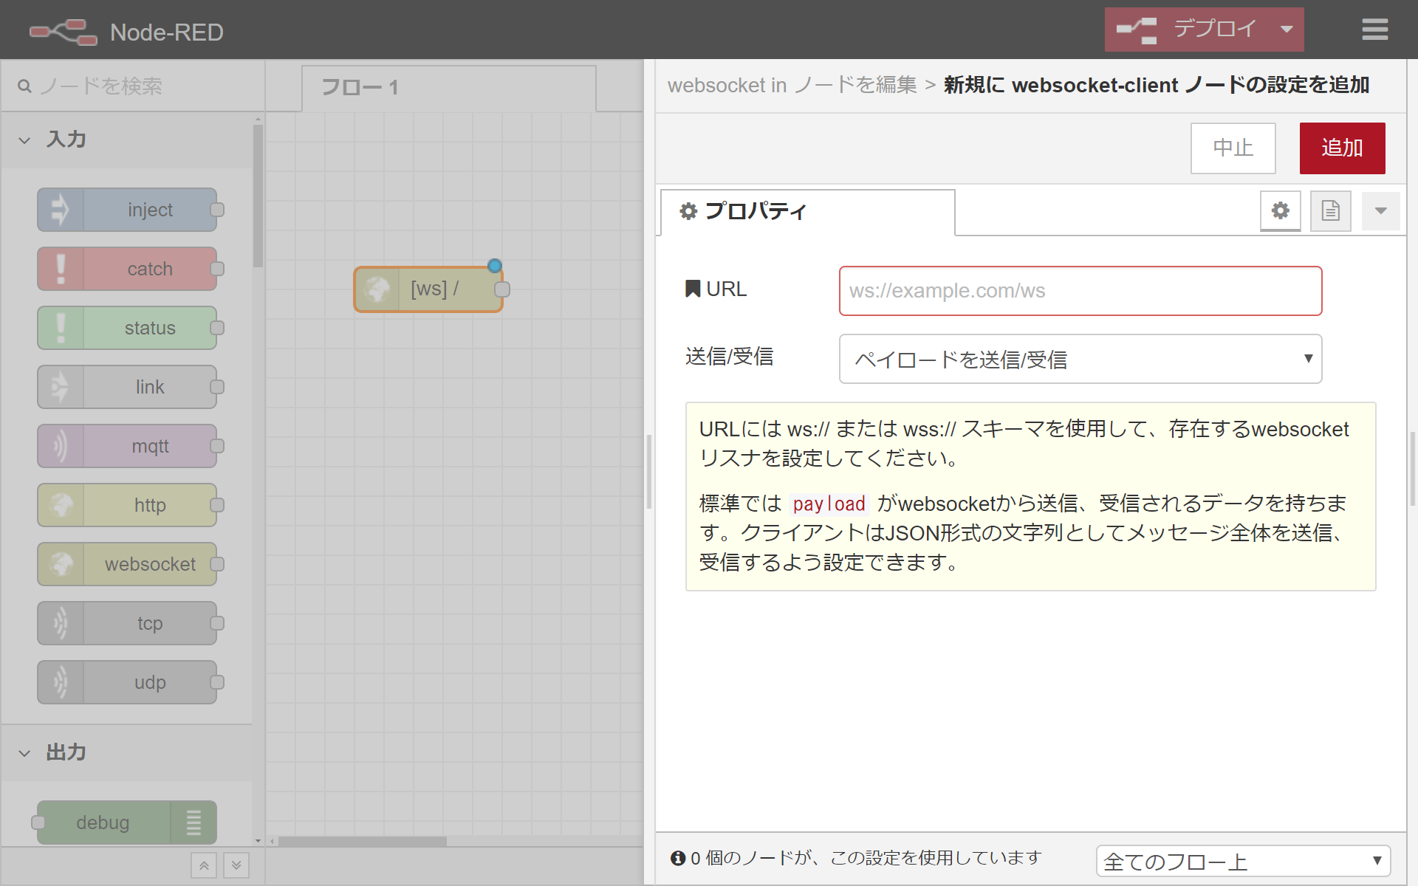Open the node description document icon
The width and height of the screenshot is (1418, 886).
click(1330, 211)
